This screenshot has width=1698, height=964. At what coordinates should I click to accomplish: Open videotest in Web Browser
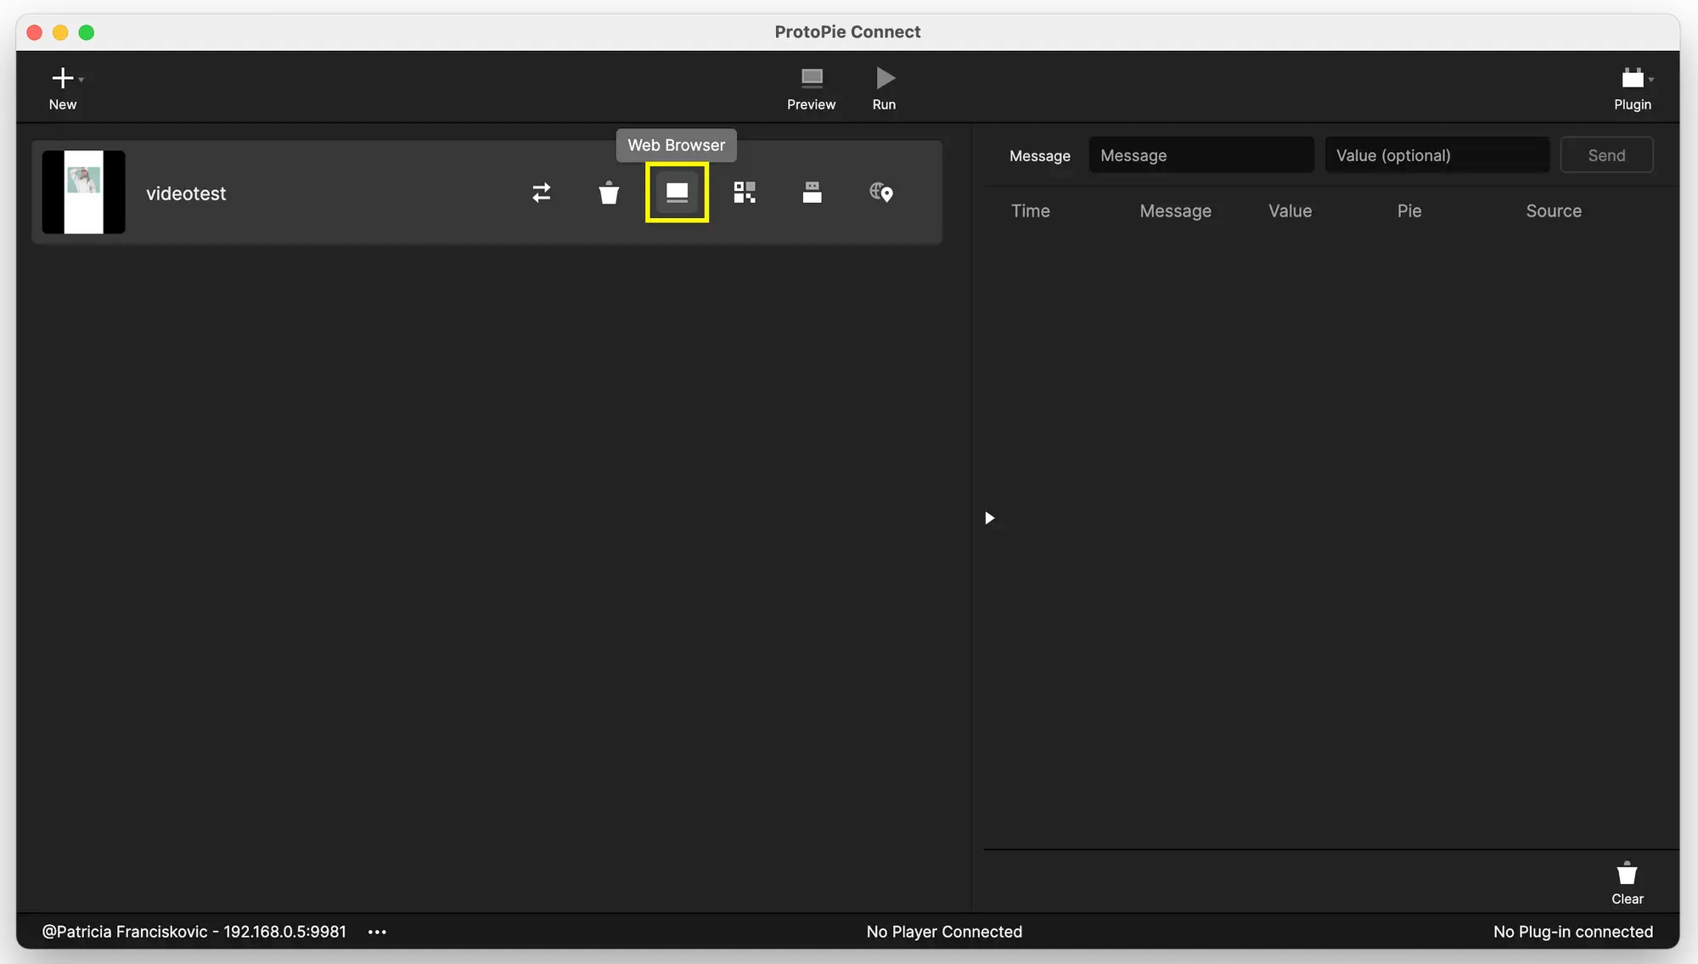tap(677, 193)
